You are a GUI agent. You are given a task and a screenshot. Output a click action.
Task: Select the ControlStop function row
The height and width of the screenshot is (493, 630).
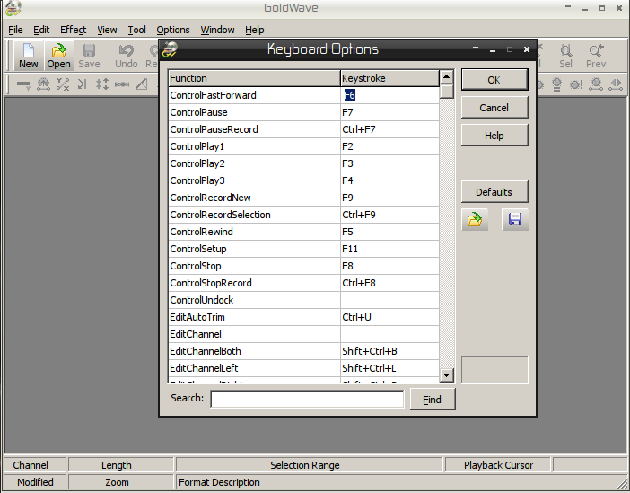[x=254, y=266]
